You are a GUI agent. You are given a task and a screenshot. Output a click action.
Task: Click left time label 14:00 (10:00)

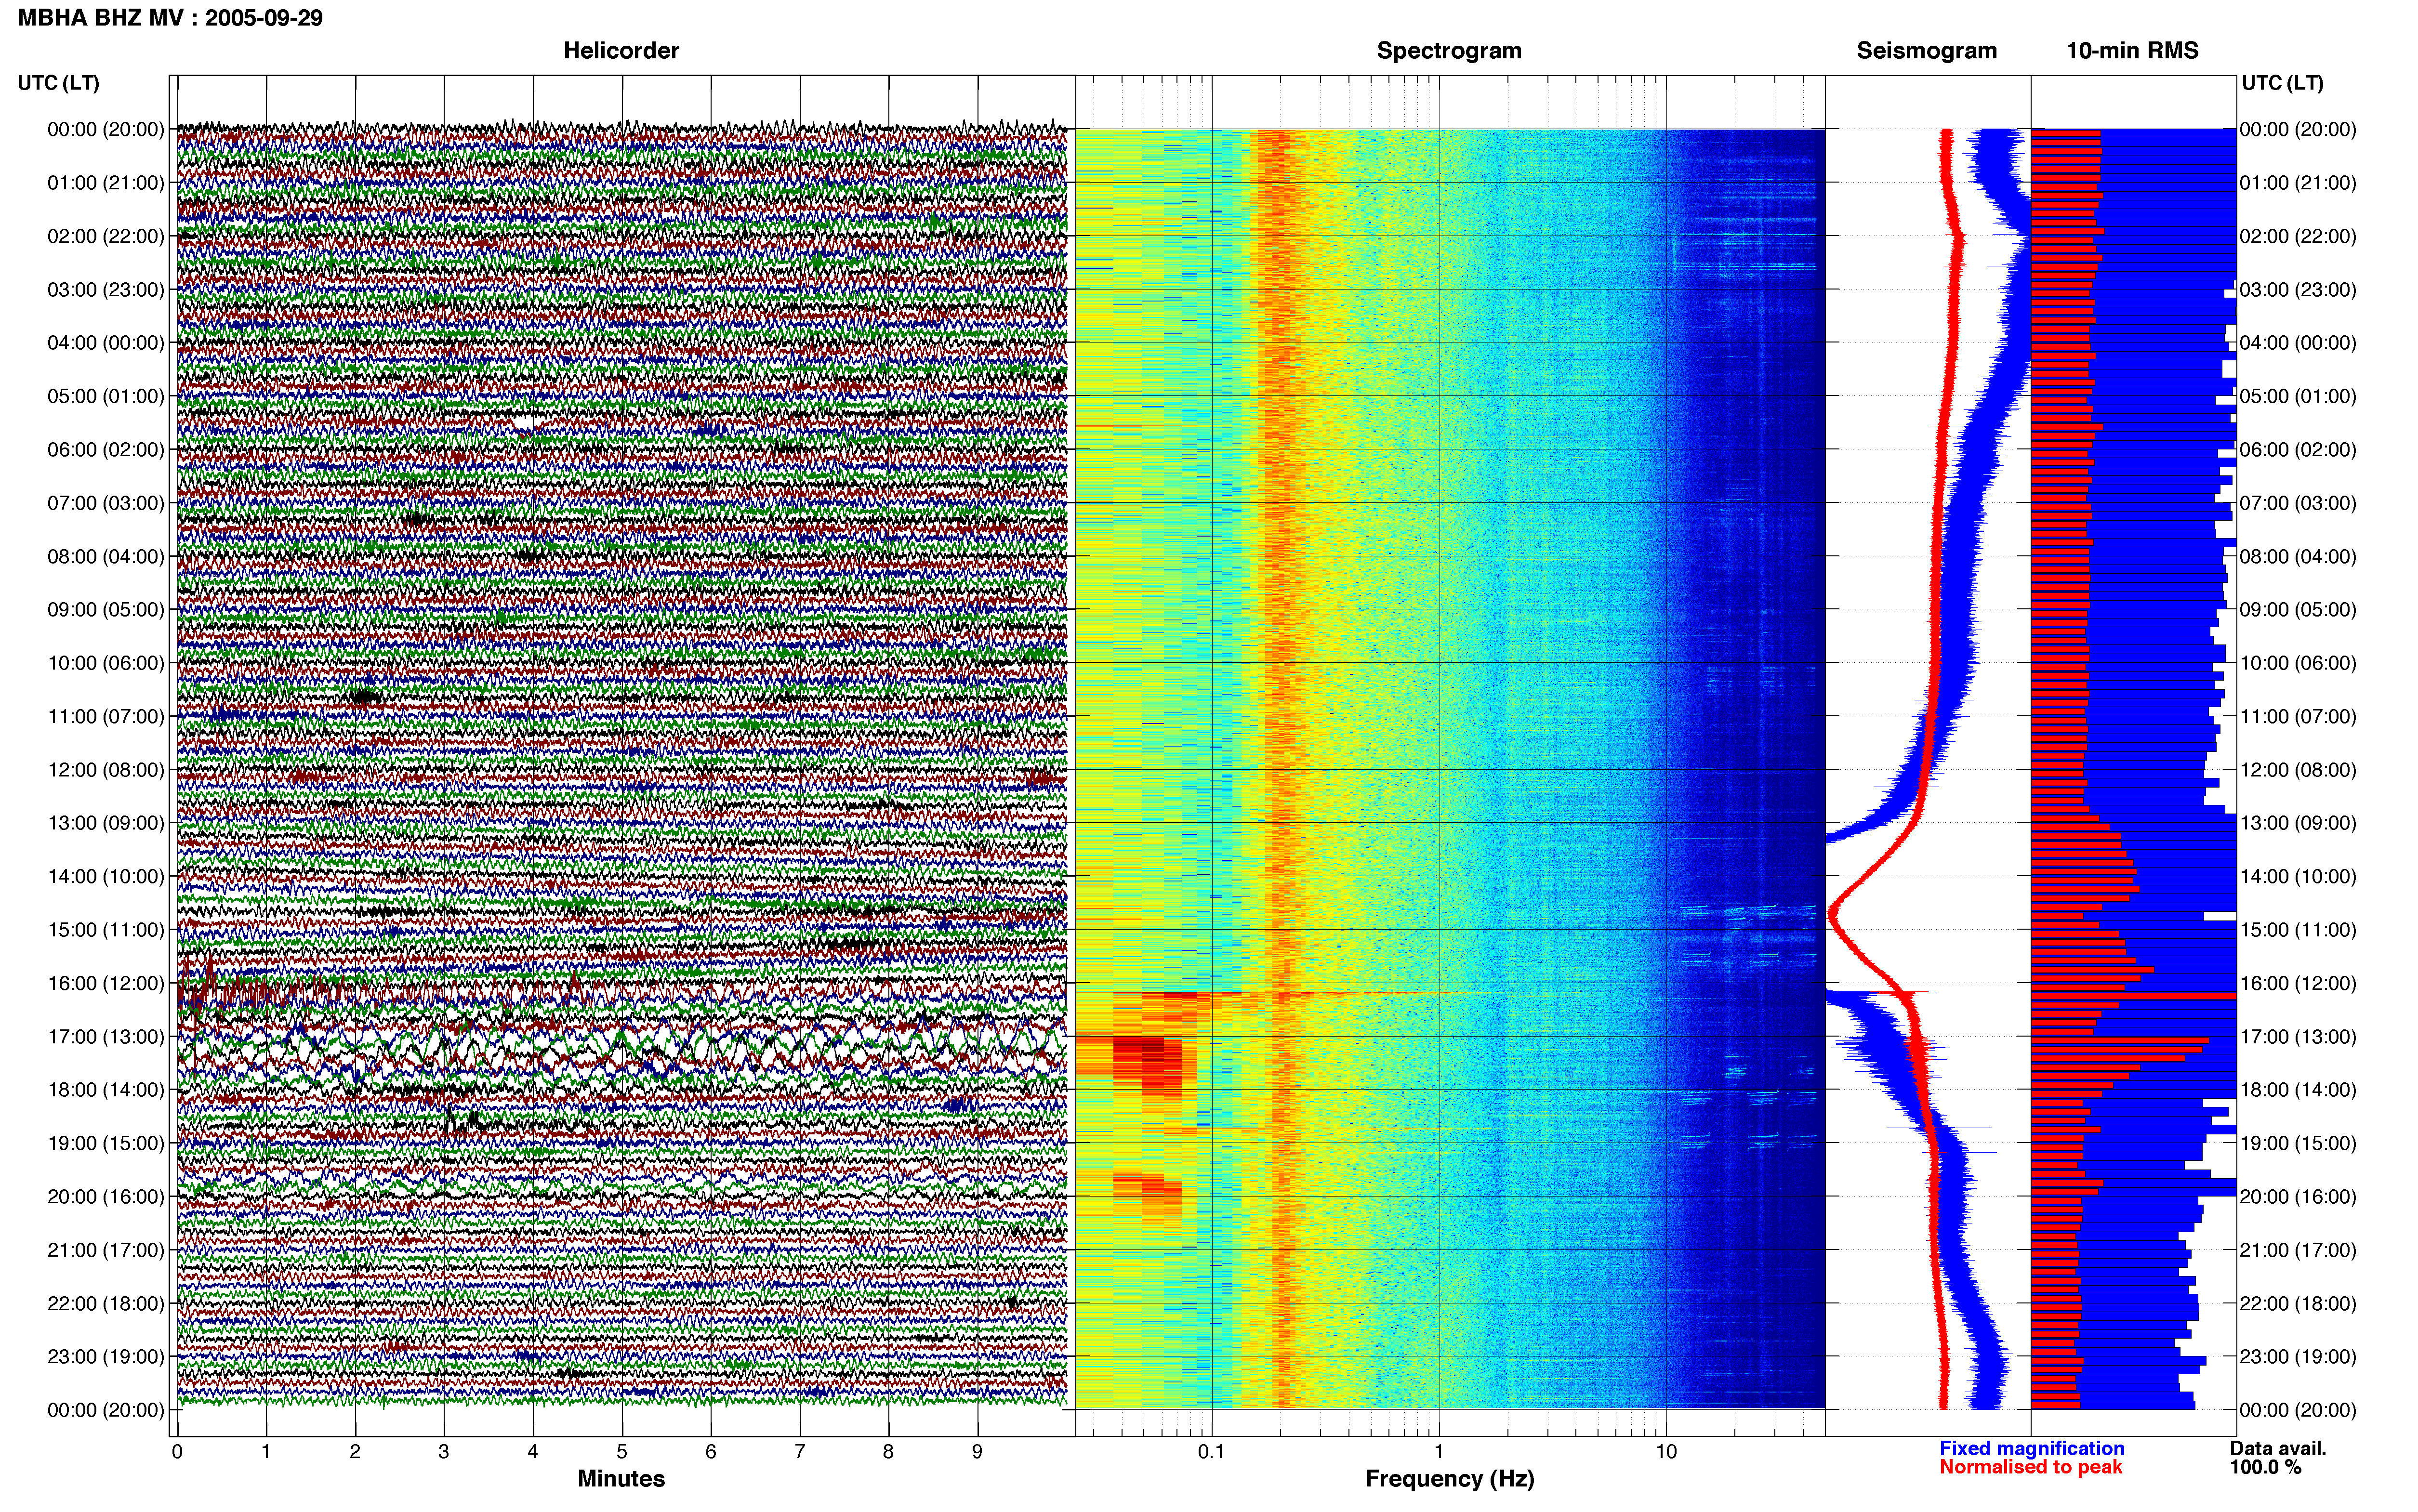point(106,876)
